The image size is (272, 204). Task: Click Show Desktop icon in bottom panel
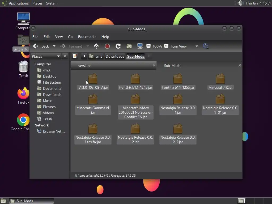pyautogui.click(x=3, y=201)
